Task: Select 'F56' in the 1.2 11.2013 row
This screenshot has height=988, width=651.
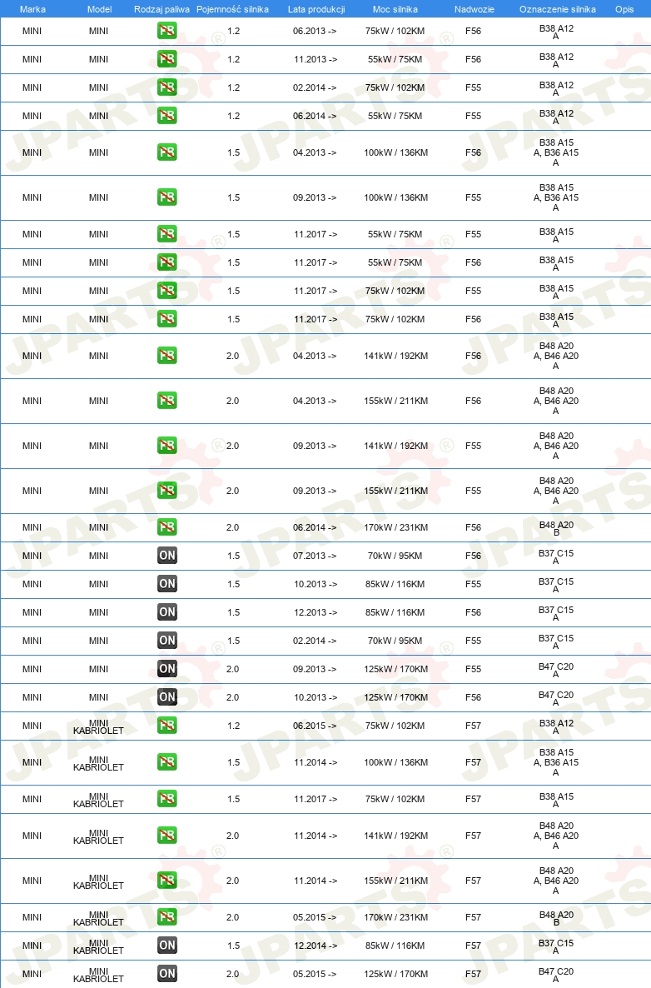Action: tap(474, 59)
